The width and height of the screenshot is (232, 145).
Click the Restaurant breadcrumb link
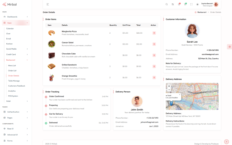(202, 12)
